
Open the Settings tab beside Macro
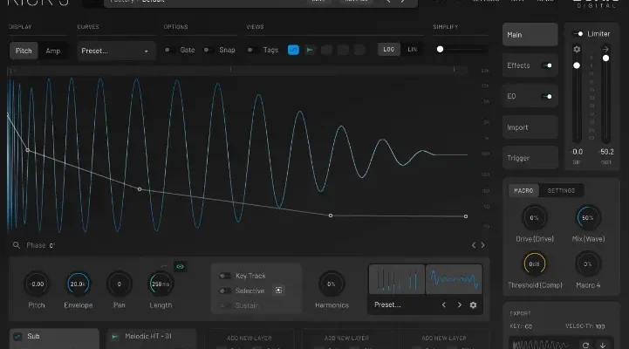561,191
